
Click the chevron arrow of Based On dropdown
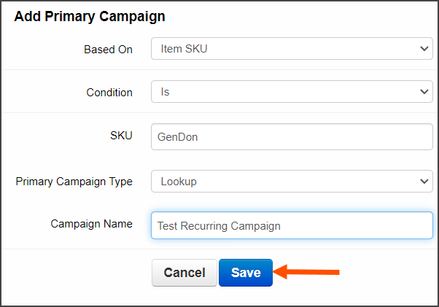[424, 49]
